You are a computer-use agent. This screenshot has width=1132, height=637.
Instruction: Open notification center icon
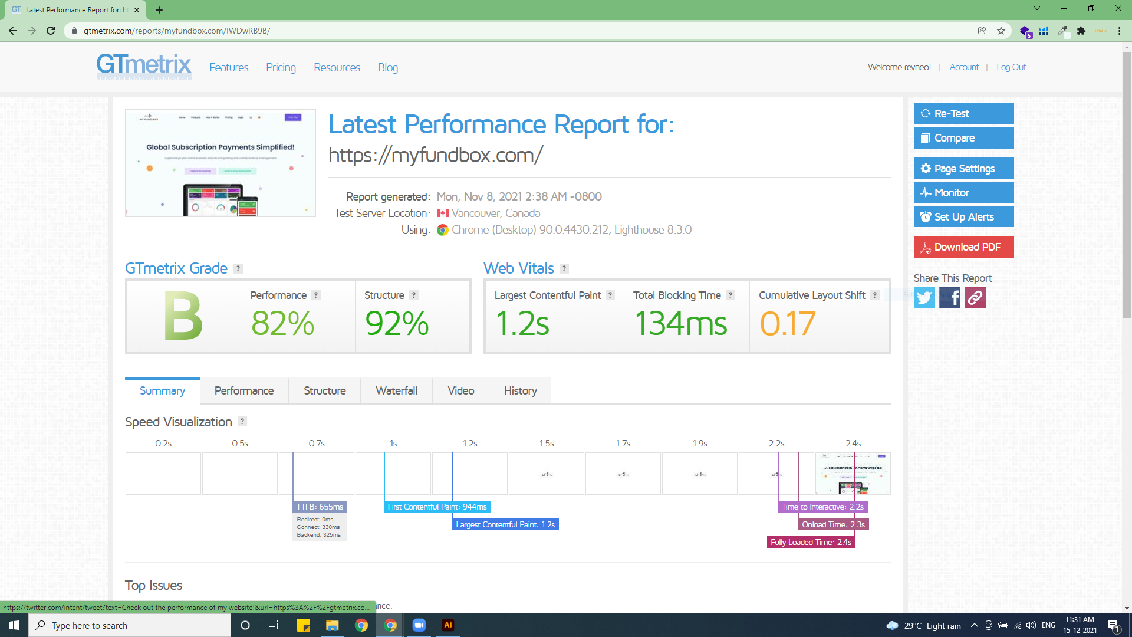point(1113,625)
